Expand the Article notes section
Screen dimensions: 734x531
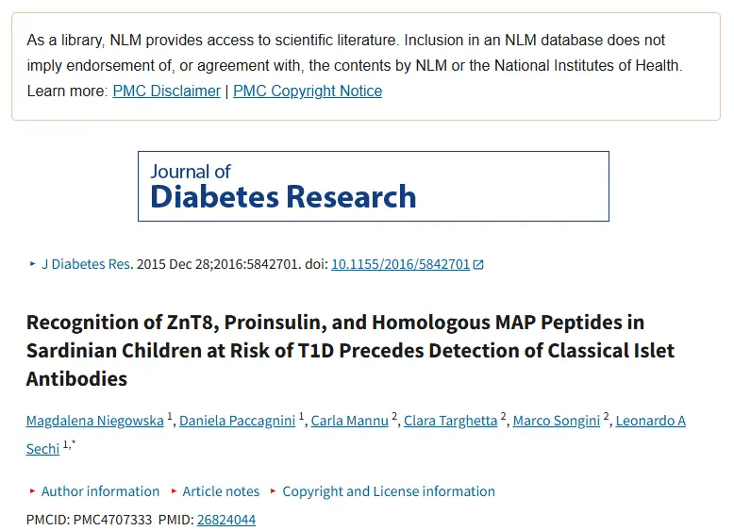[x=221, y=491]
